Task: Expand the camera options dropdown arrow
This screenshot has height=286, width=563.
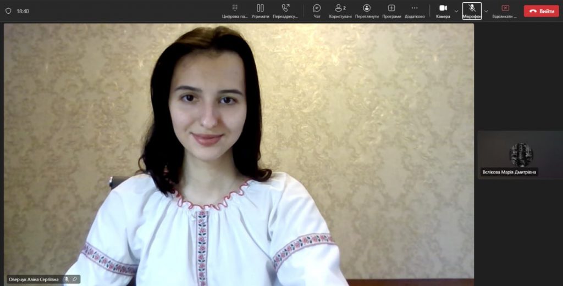Action: click(456, 11)
